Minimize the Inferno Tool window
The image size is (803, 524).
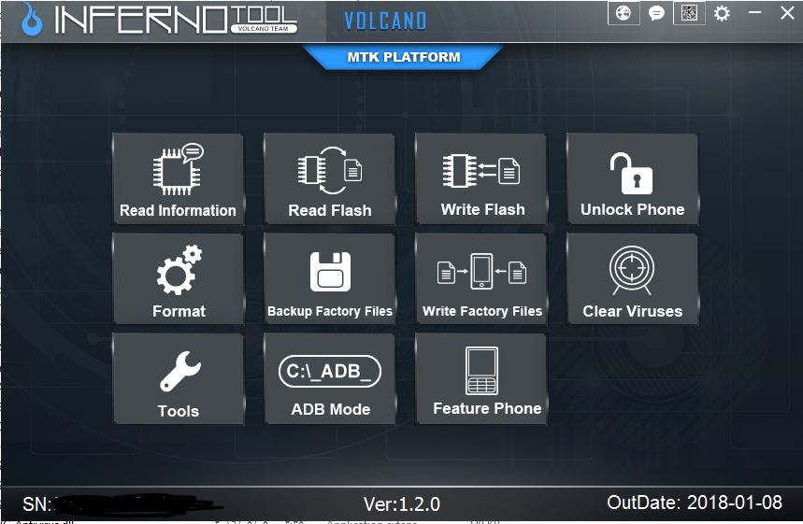755,12
